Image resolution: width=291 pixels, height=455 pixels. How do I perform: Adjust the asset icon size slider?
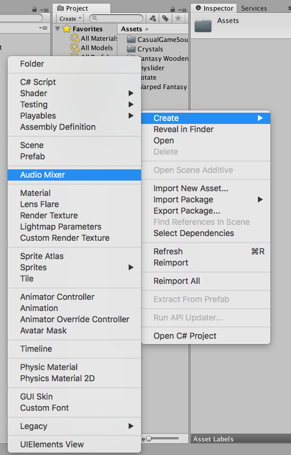click(162, 438)
